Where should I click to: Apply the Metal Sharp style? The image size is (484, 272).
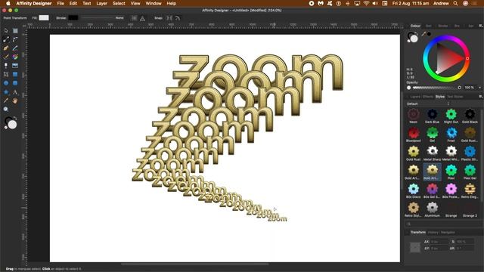coord(432,153)
